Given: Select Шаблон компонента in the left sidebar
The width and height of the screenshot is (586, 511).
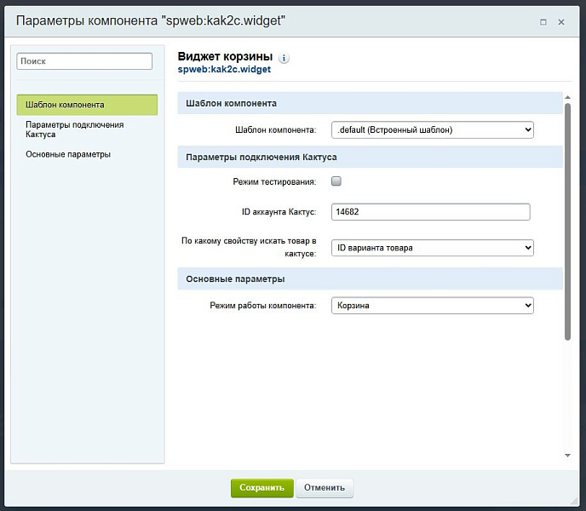Looking at the screenshot, I should [87, 105].
